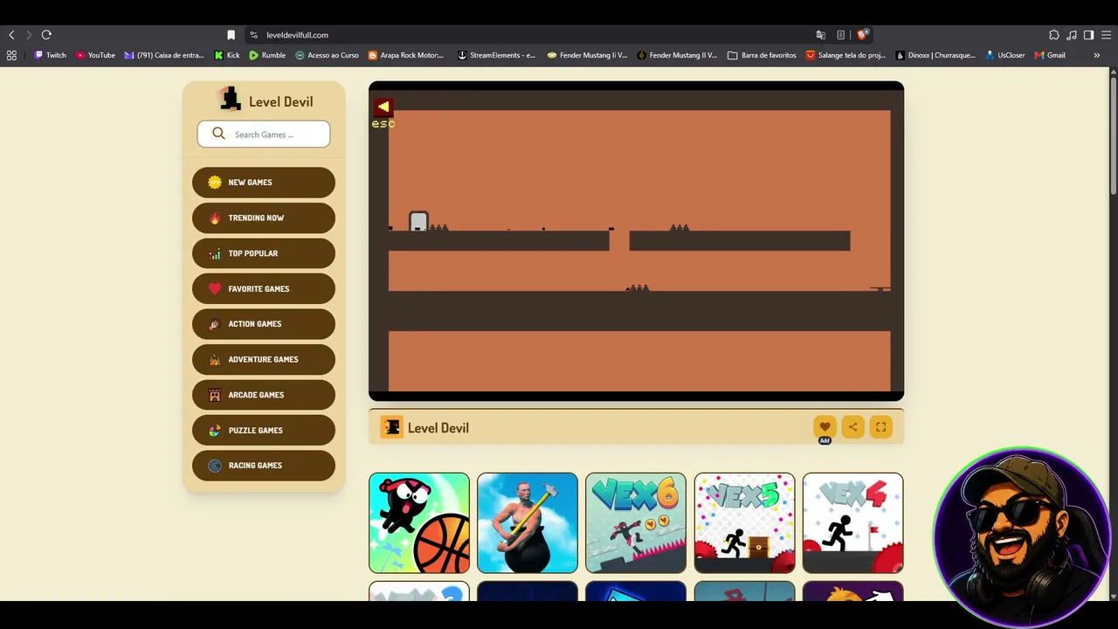The width and height of the screenshot is (1118, 629).
Task: Open the YouTube bookmark
Action: [95, 55]
